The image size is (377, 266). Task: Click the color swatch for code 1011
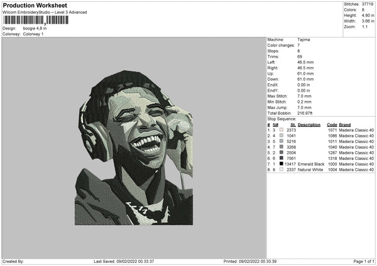pos(281,141)
